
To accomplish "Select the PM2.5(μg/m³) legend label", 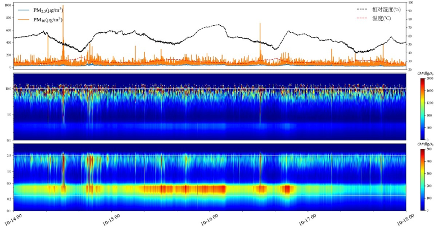I will pos(51,10).
